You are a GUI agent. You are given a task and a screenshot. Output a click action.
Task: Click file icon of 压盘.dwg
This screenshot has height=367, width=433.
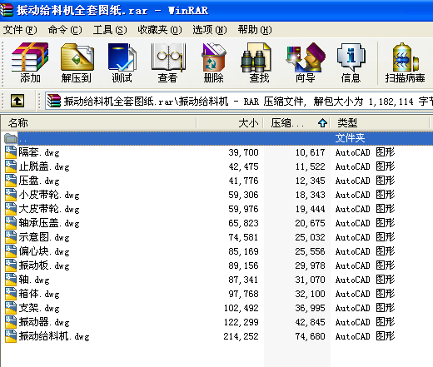[x=11, y=181]
